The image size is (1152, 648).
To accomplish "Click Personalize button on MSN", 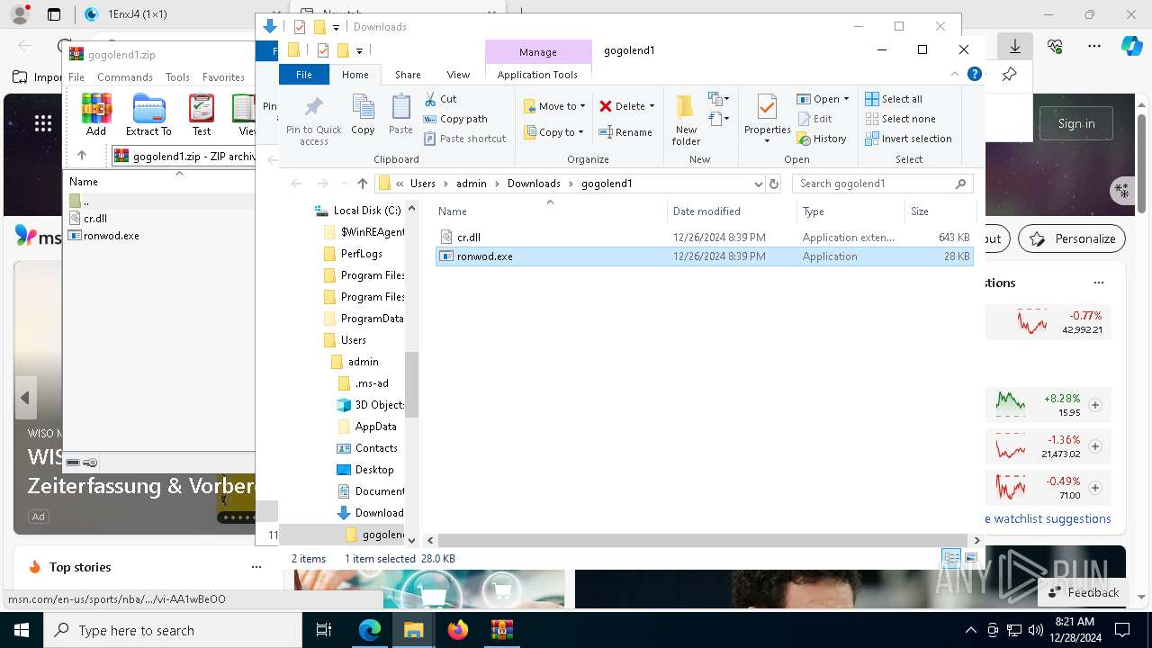I will tap(1072, 238).
